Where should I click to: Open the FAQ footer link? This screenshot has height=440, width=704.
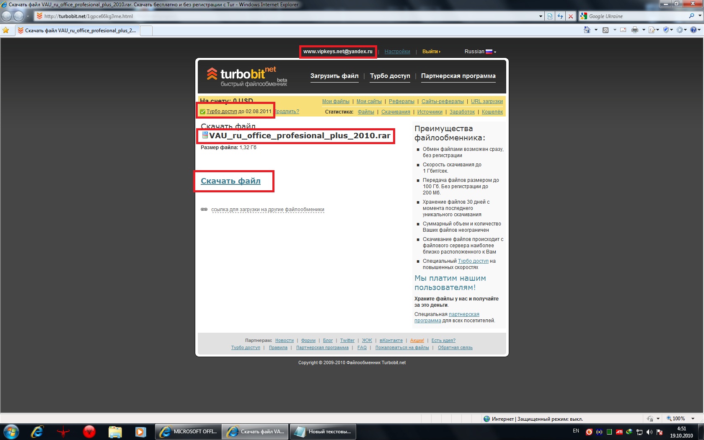pos(362,347)
